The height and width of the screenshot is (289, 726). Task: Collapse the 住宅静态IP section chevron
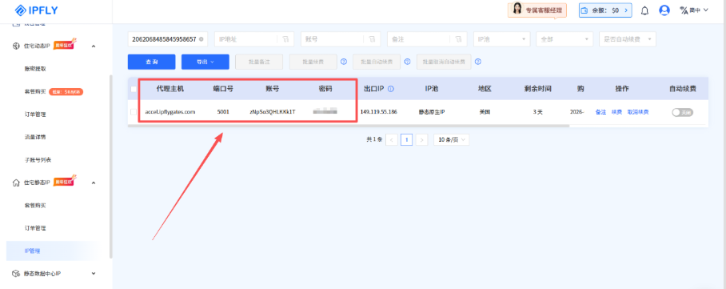point(94,183)
